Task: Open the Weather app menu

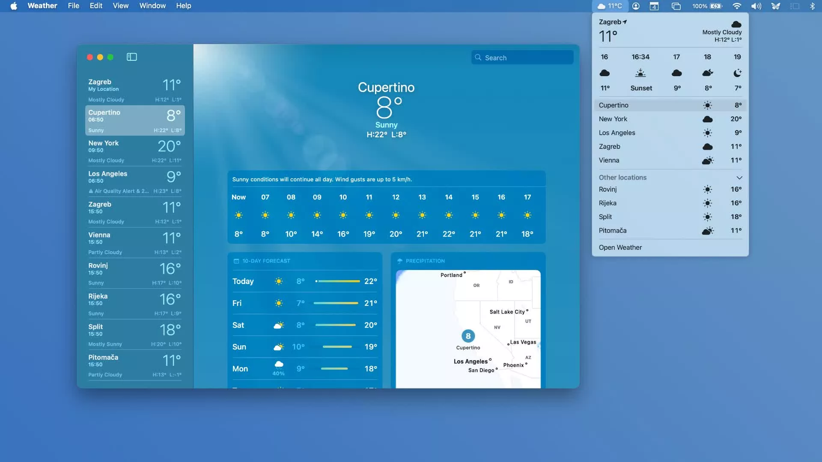Action: (42, 6)
